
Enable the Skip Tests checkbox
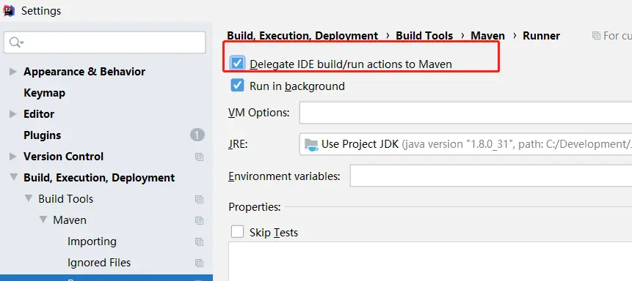(x=237, y=231)
